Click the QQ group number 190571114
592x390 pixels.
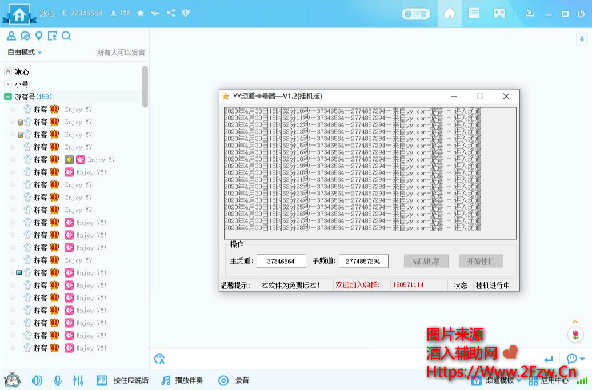(408, 285)
